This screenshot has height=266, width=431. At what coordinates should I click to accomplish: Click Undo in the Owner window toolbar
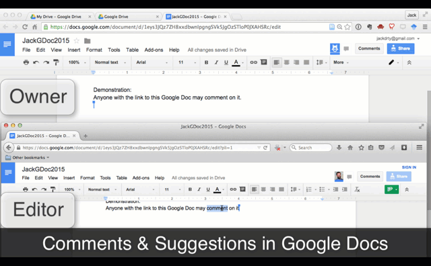(x=36, y=62)
